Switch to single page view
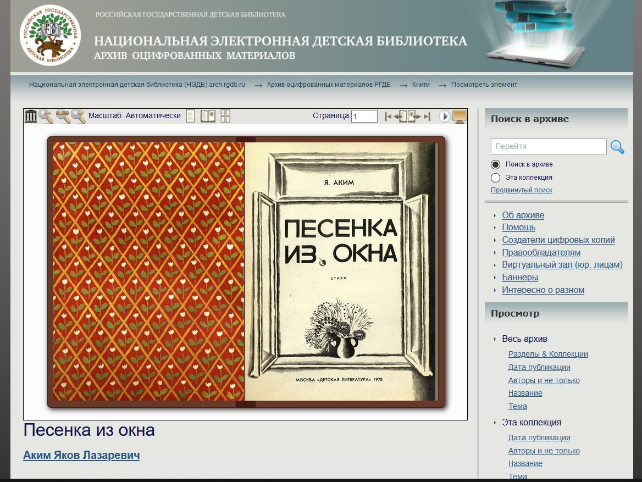Screen dimensions: 642x482 point(190,117)
